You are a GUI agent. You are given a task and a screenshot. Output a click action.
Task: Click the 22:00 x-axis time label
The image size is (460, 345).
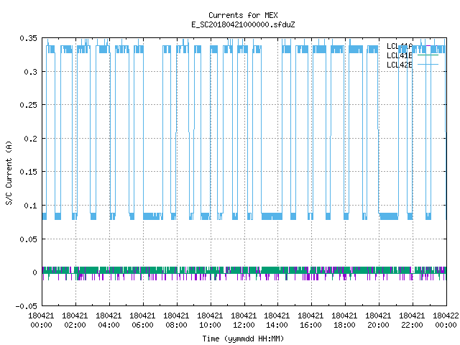[x=412, y=325]
